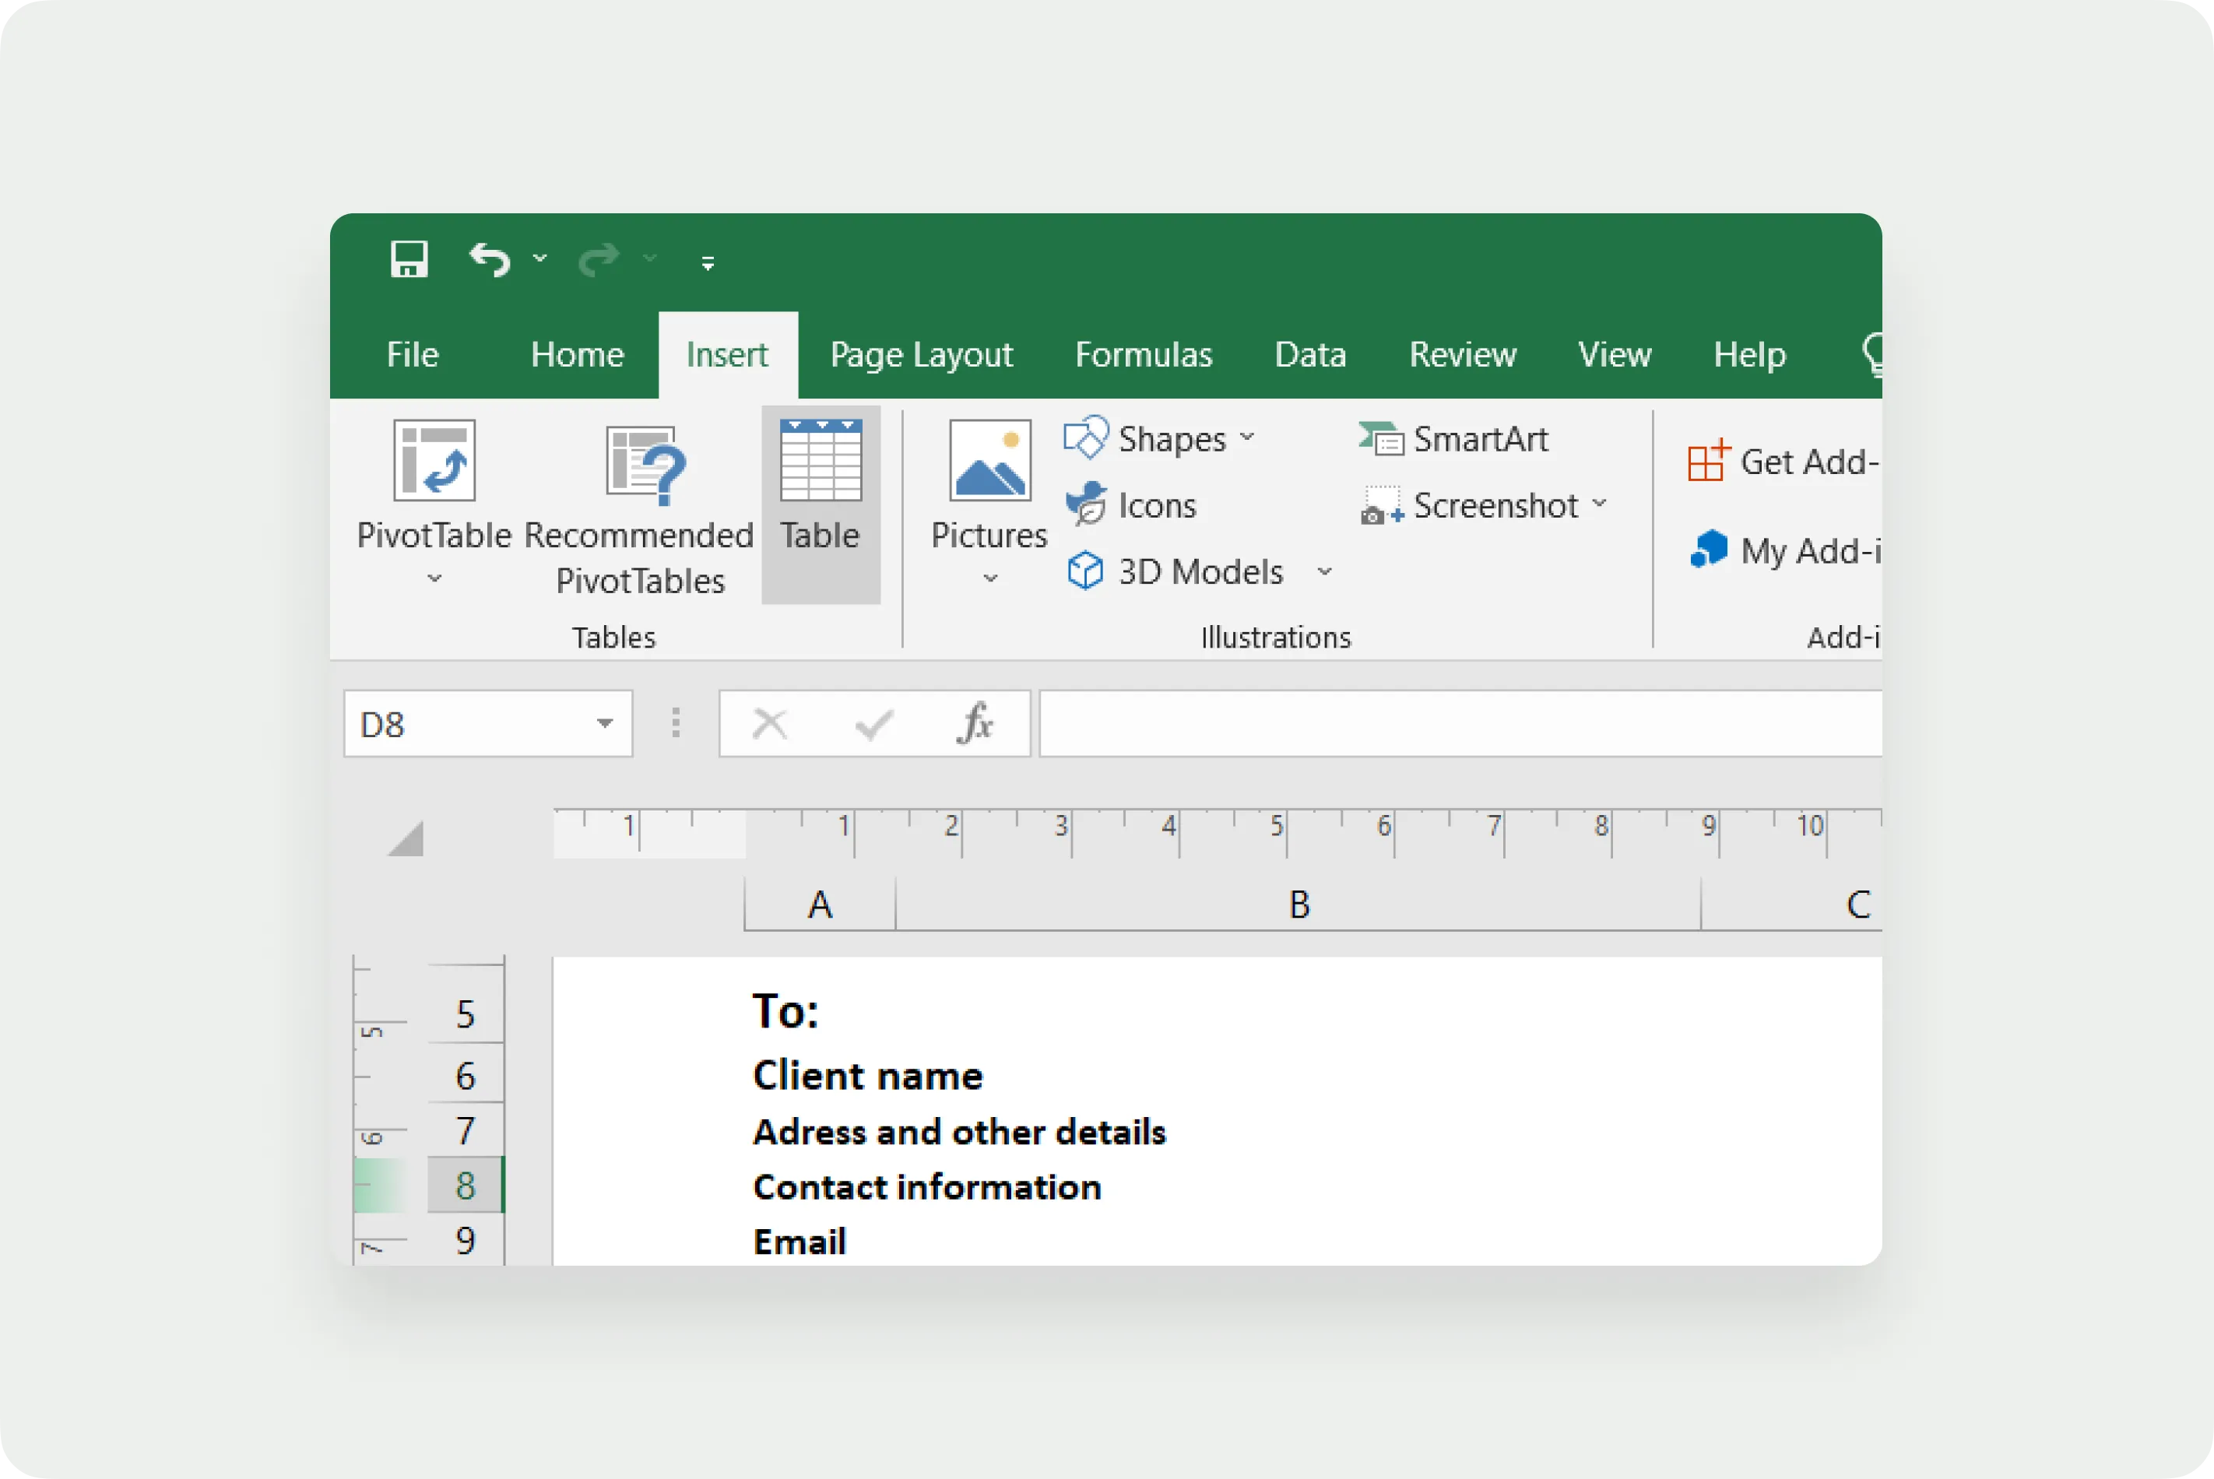Click the Insert Function fx button
Image resolution: width=2214 pixels, height=1479 pixels.
(975, 725)
